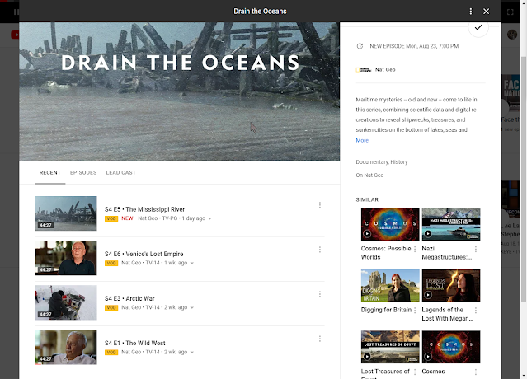The width and height of the screenshot is (527, 379).
Task: Switch to the Lead Cast tab
Action: [120, 172]
